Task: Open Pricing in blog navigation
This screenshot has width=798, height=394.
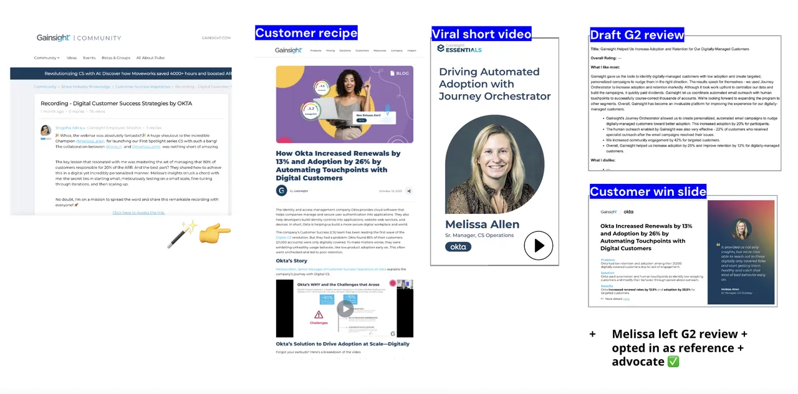Action: (330, 50)
